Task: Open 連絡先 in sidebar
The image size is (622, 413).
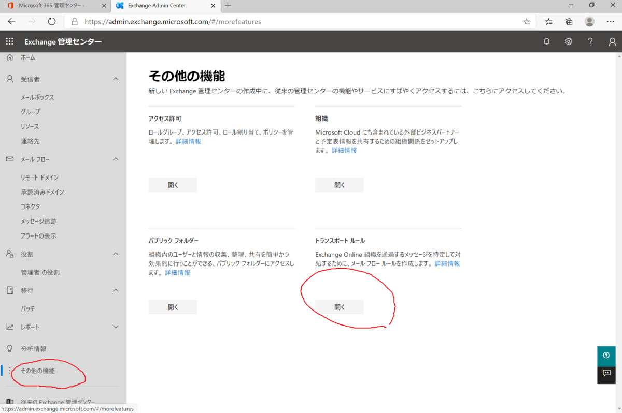Action: coord(30,141)
